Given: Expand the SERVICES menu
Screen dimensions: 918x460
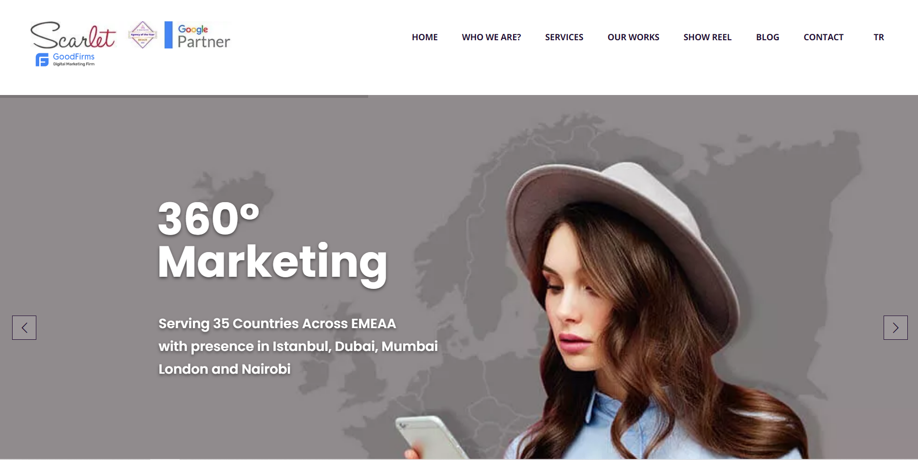Looking at the screenshot, I should [564, 37].
